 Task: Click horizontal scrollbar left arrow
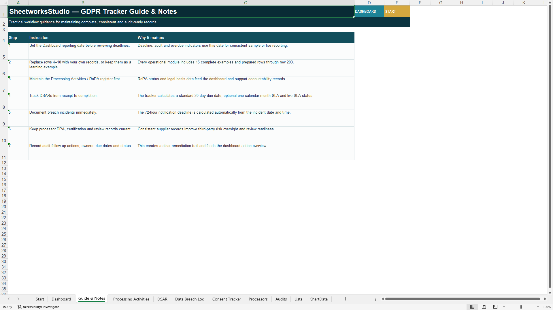click(x=383, y=299)
